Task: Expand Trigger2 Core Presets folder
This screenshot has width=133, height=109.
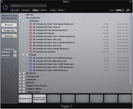Action: point(20,86)
